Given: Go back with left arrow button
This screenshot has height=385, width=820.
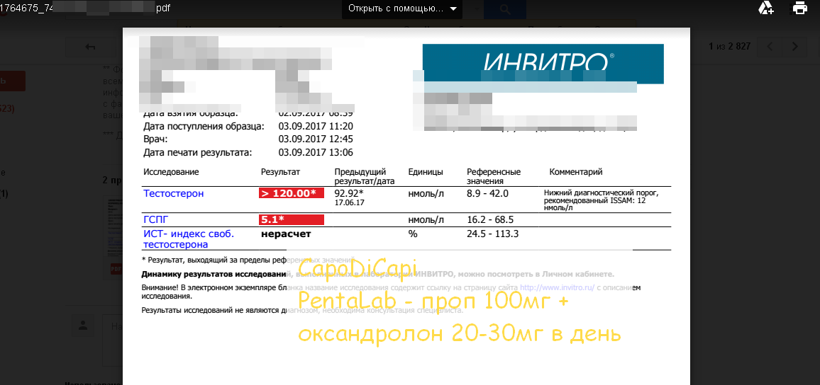Looking at the screenshot, I should (90, 47).
